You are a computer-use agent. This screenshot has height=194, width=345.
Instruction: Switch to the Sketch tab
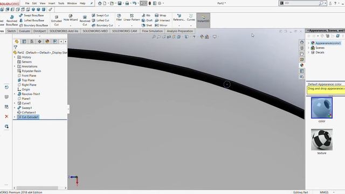click(11, 31)
